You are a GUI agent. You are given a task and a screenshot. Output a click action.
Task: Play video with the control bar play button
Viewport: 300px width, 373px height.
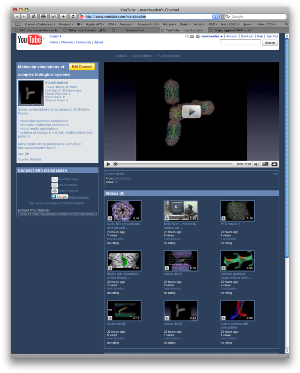point(108,164)
